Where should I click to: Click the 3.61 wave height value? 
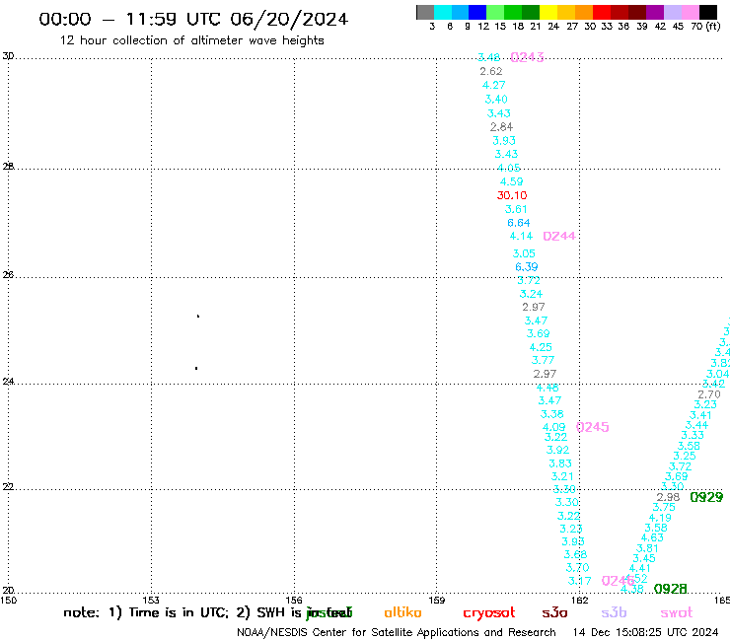point(516,209)
